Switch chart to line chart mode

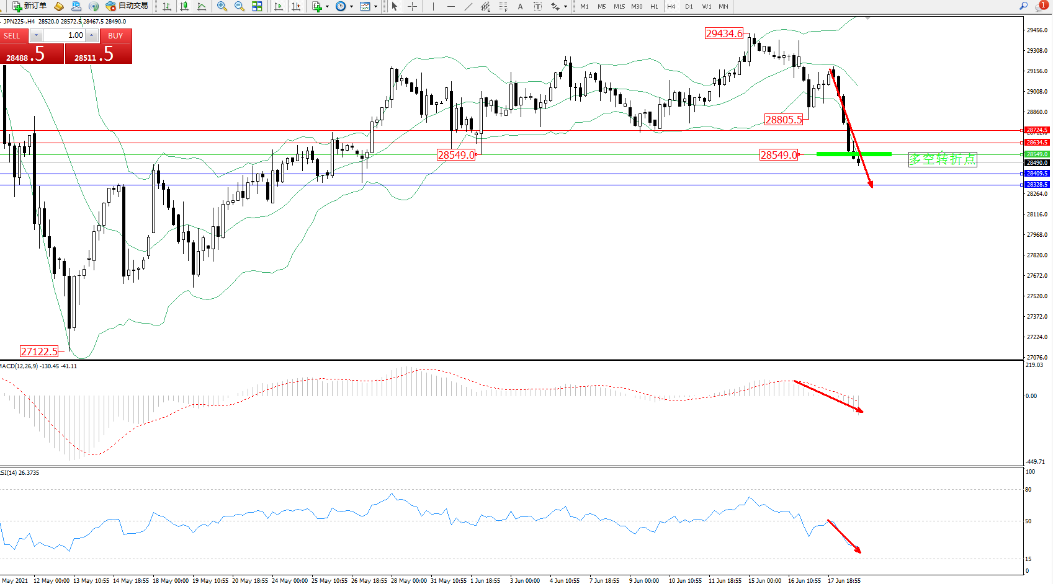(x=202, y=6)
